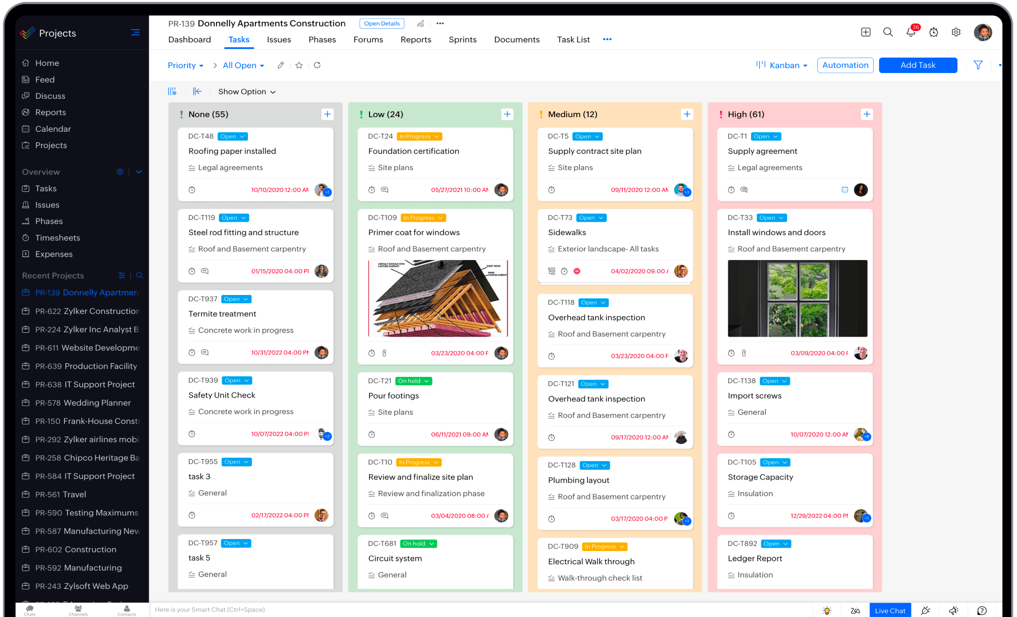Click Add Task button

coord(917,65)
